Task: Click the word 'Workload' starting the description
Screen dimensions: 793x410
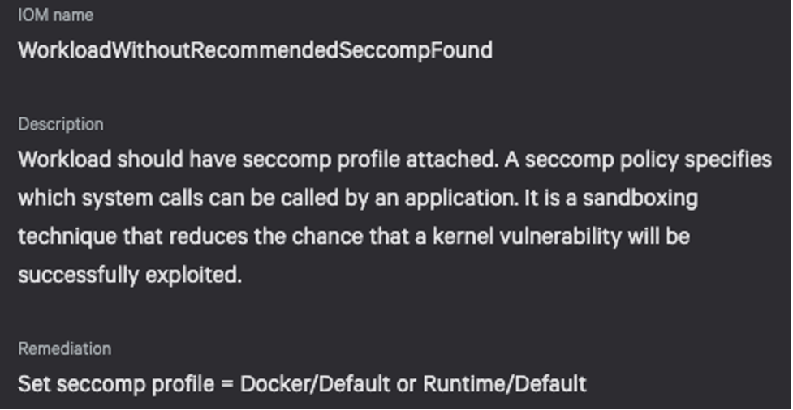Action: pyautogui.click(x=65, y=160)
